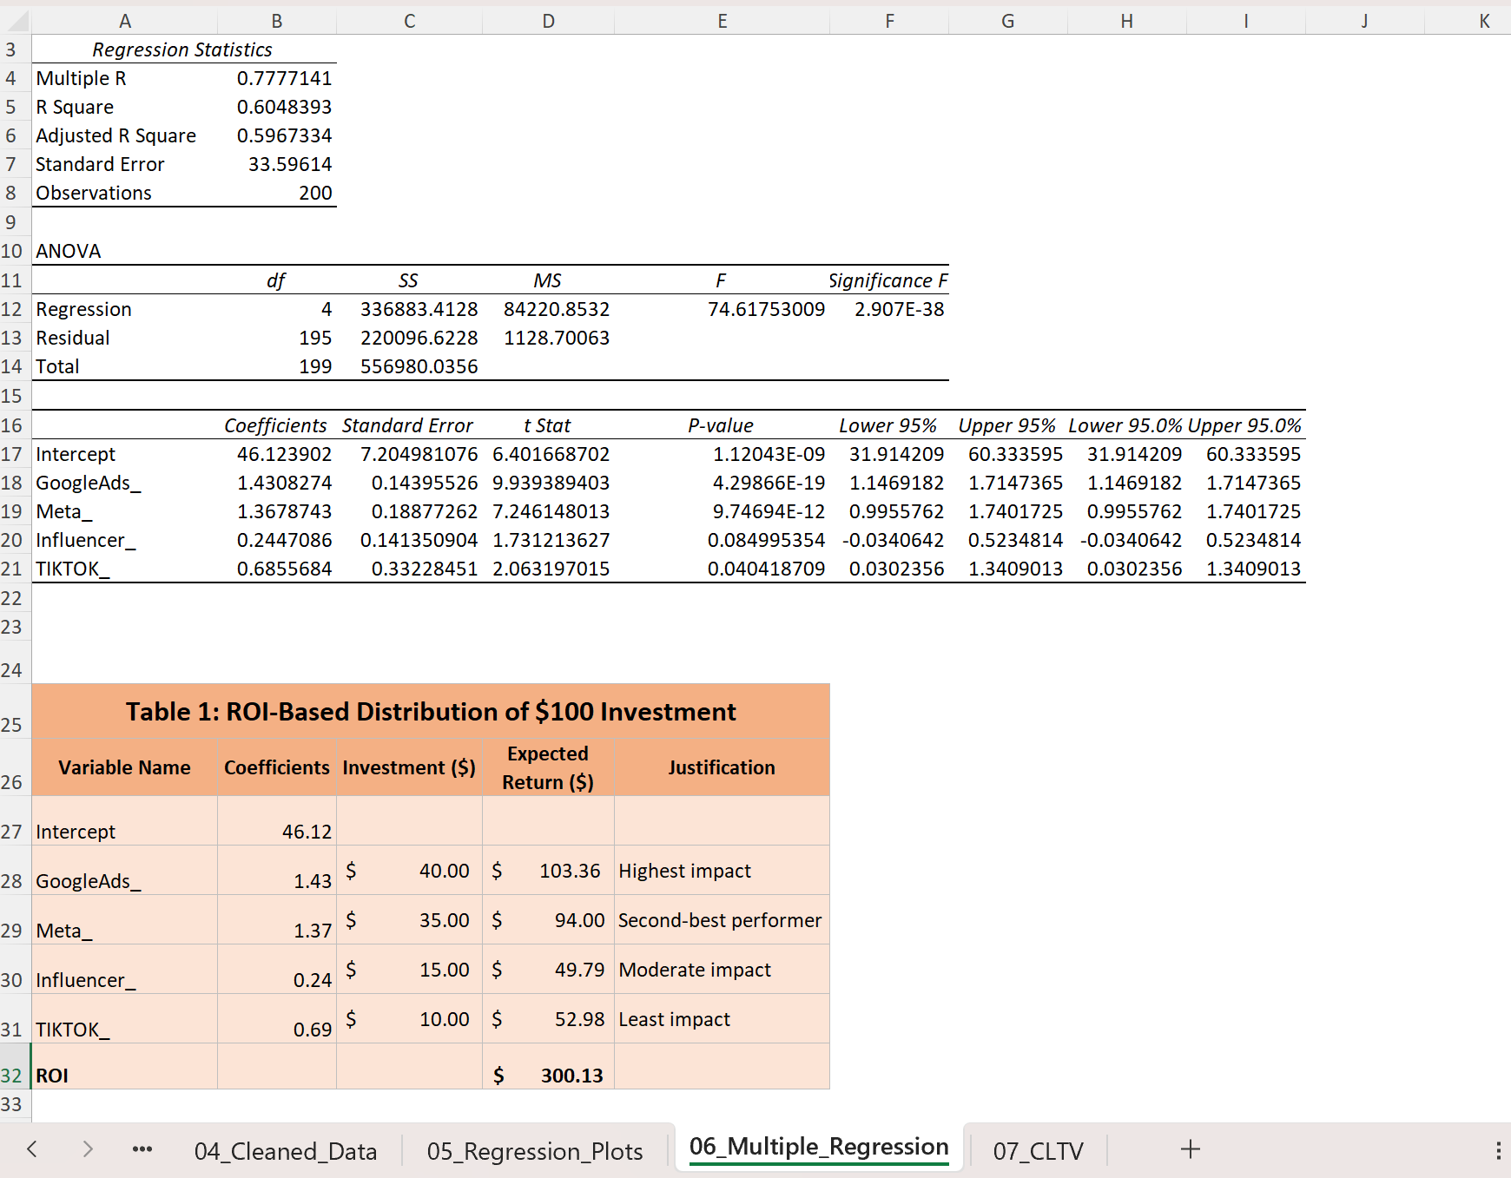Click Meta_ t Stat 7.246148013

(549, 511)
